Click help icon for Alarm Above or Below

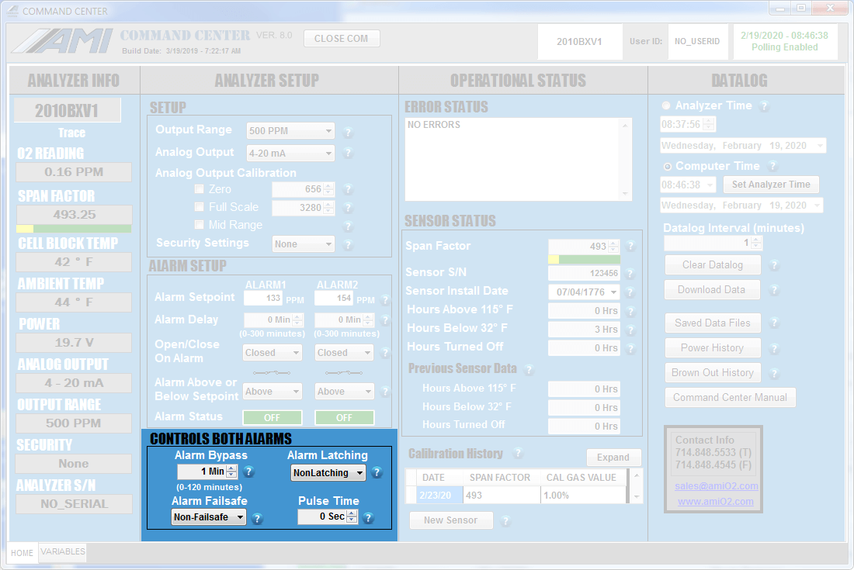click(x=385, y=391)
